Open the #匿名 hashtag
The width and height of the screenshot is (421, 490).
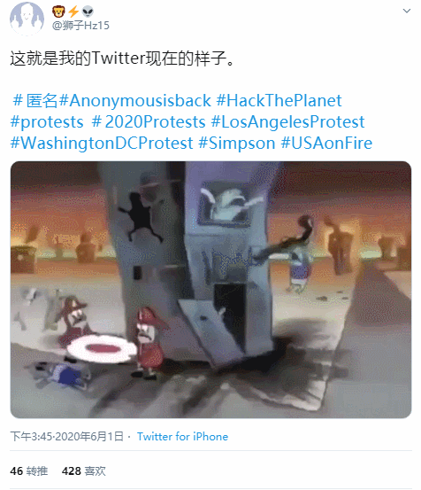(34, 101)
